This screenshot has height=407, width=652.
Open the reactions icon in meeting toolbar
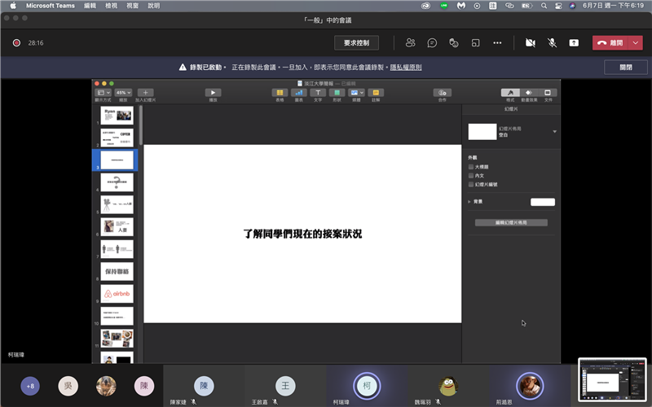coord(454,42)
